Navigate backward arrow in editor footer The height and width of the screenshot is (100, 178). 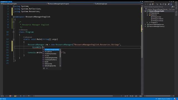click(x=21, y=96)
